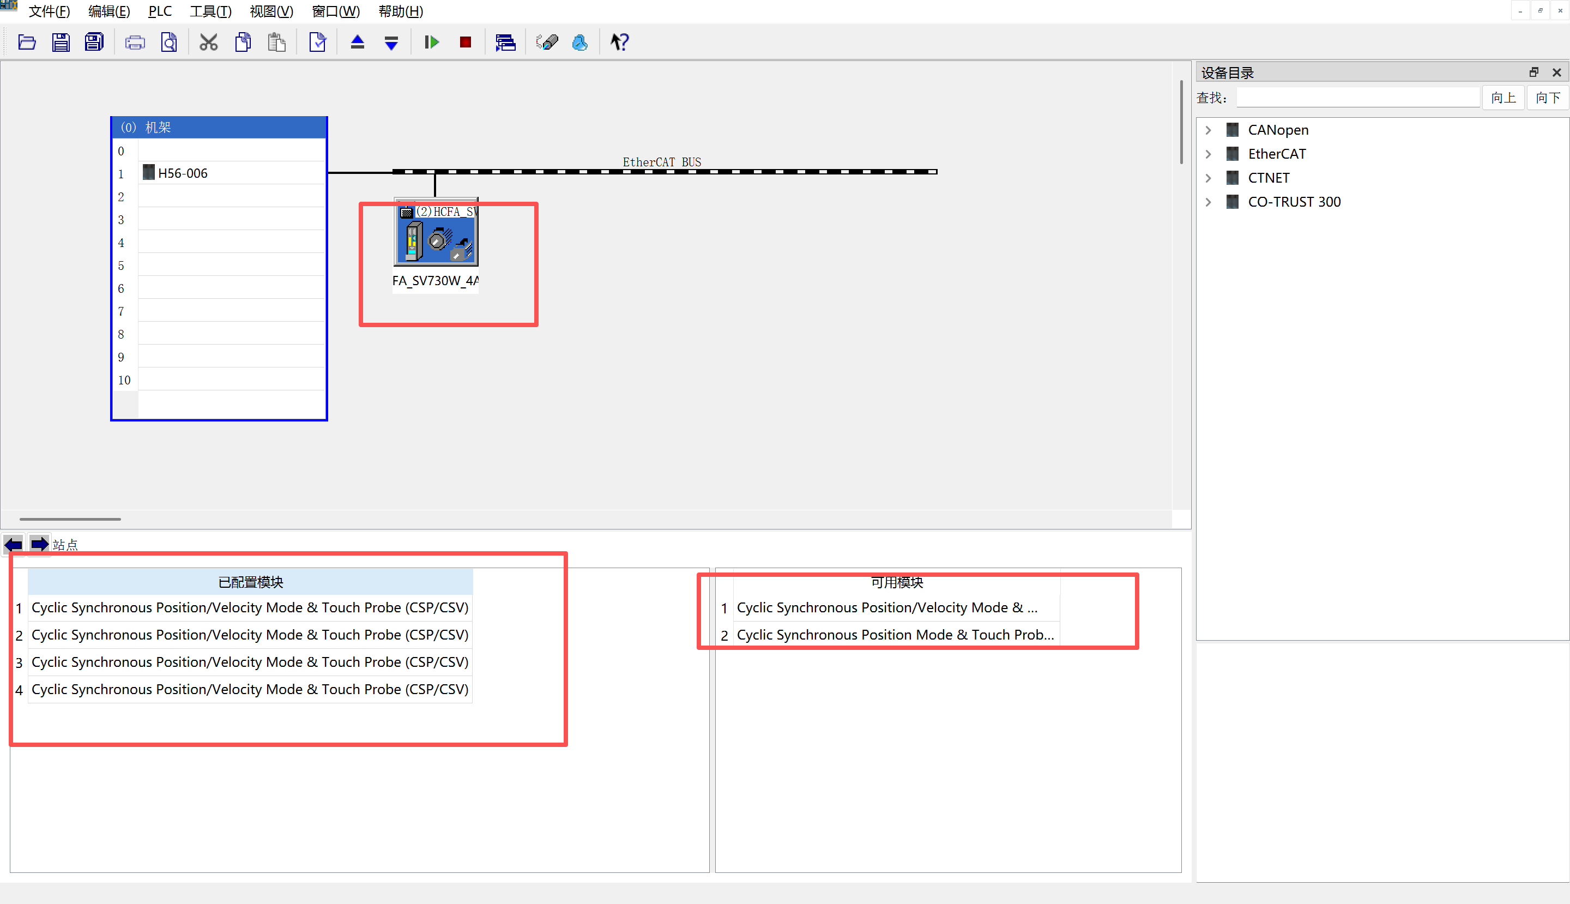The height and width of the screenshot is (904, 1570).
Task: Select the HCFA_SV servo drive device icon
Action: (x=436, y=233)
